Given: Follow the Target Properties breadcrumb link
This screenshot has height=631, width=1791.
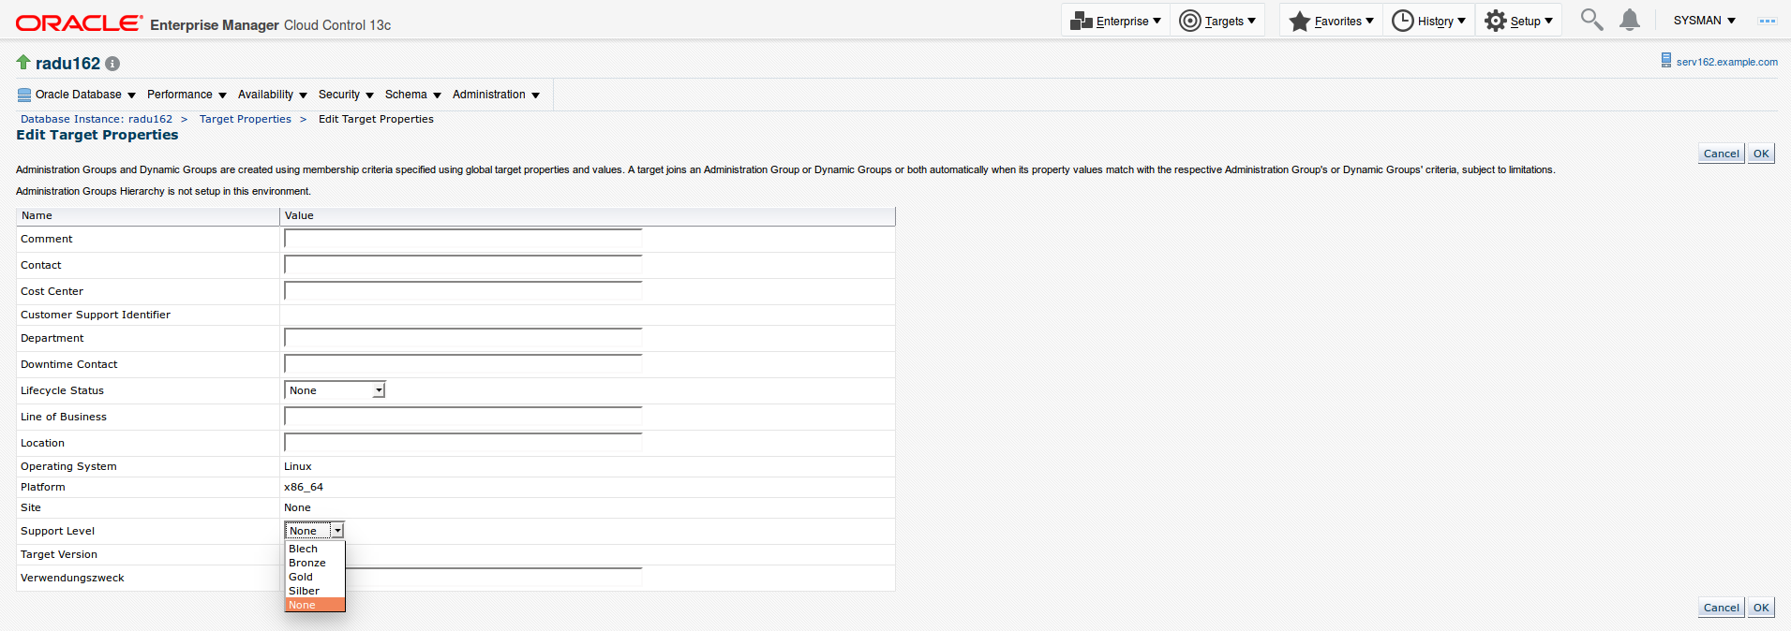Looking at the screenshot, I should coord(245,119).
